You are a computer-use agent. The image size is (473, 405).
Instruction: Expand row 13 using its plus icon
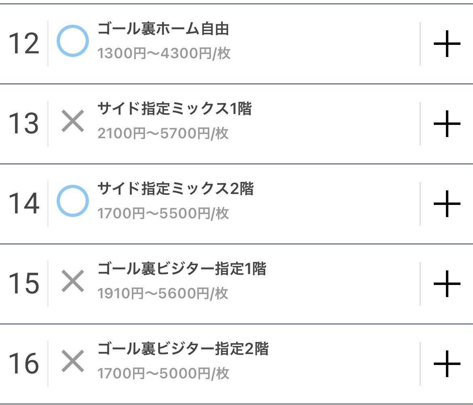(447, 123)
